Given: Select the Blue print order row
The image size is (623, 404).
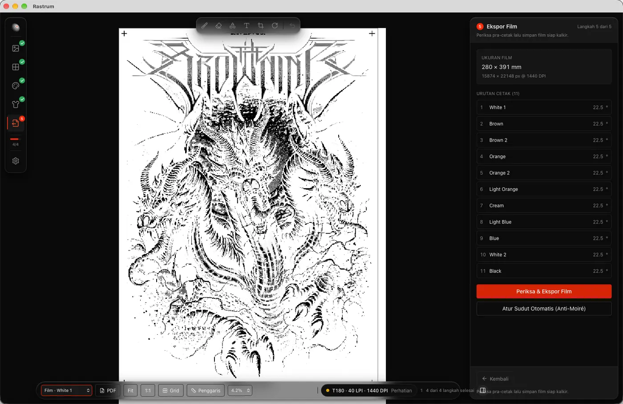Looking at the screenshot, I should tap(544, 238).
